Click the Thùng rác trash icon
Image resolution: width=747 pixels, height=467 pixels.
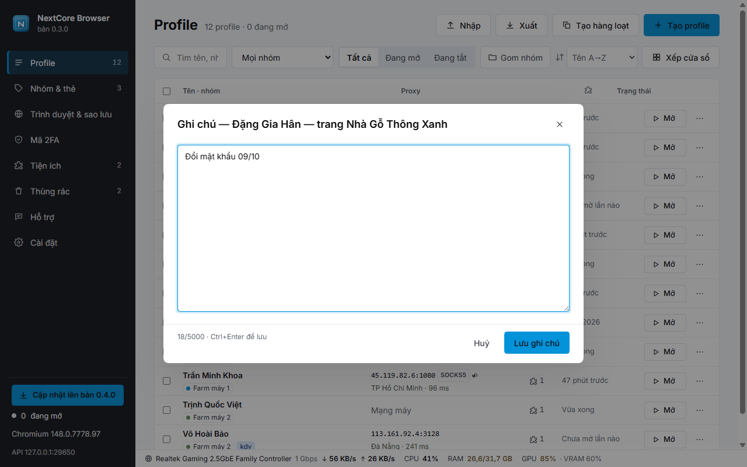[19, 191]
